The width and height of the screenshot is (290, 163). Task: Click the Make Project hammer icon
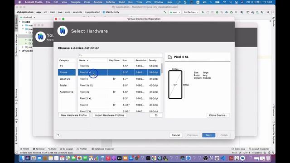tap(165, 12)
